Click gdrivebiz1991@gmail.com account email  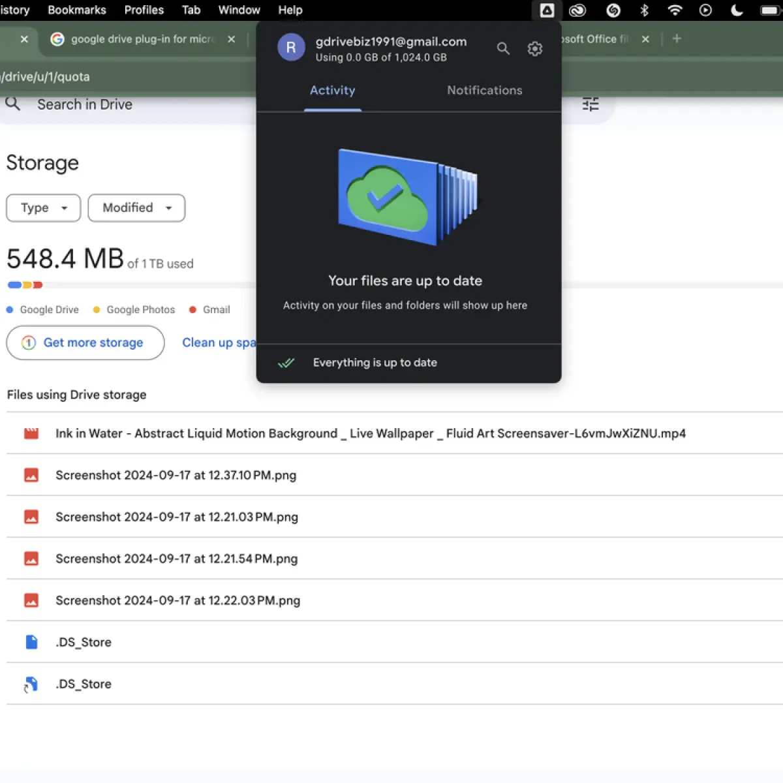[391, 41]
